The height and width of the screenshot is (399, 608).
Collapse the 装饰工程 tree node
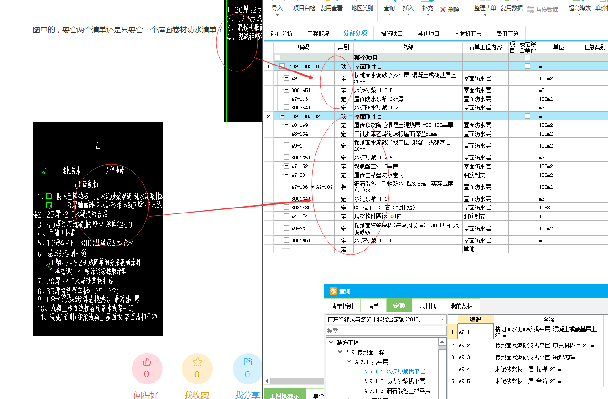click(x=331, y=343)
